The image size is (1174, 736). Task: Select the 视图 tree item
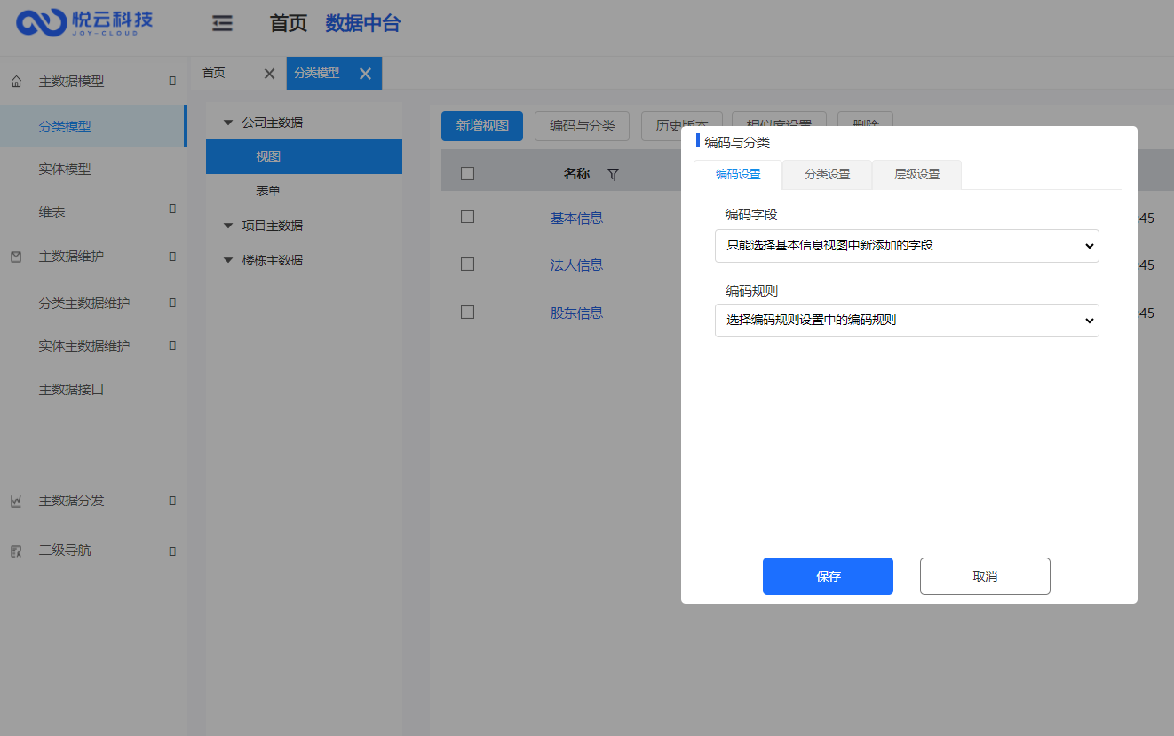[304, 156]
